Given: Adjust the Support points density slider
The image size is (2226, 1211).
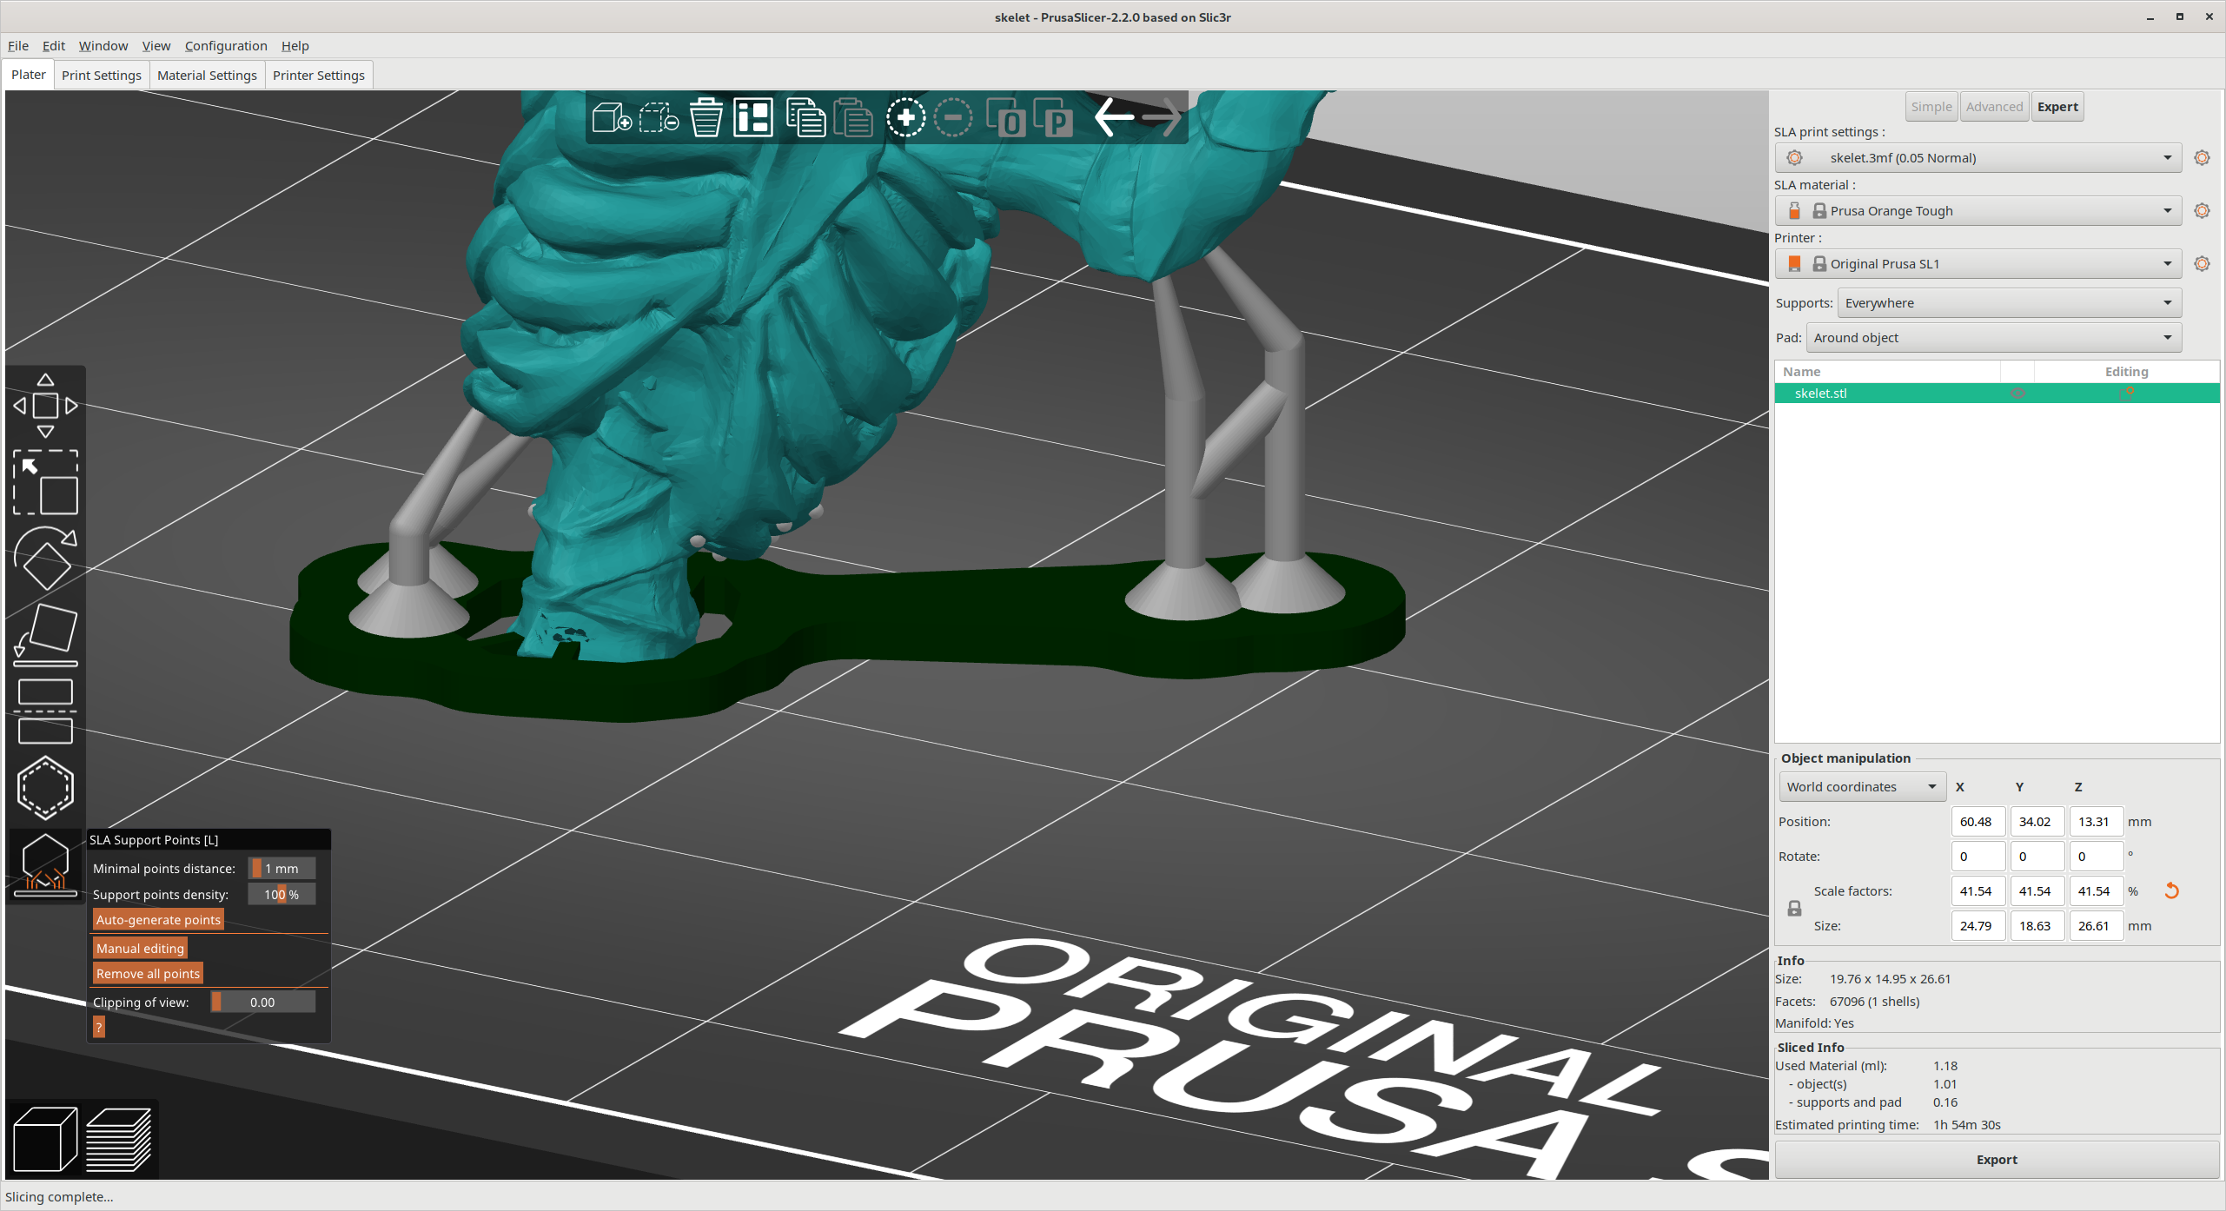Looking at the screenshot, I should pyautogui.click(x=280, y=894).
